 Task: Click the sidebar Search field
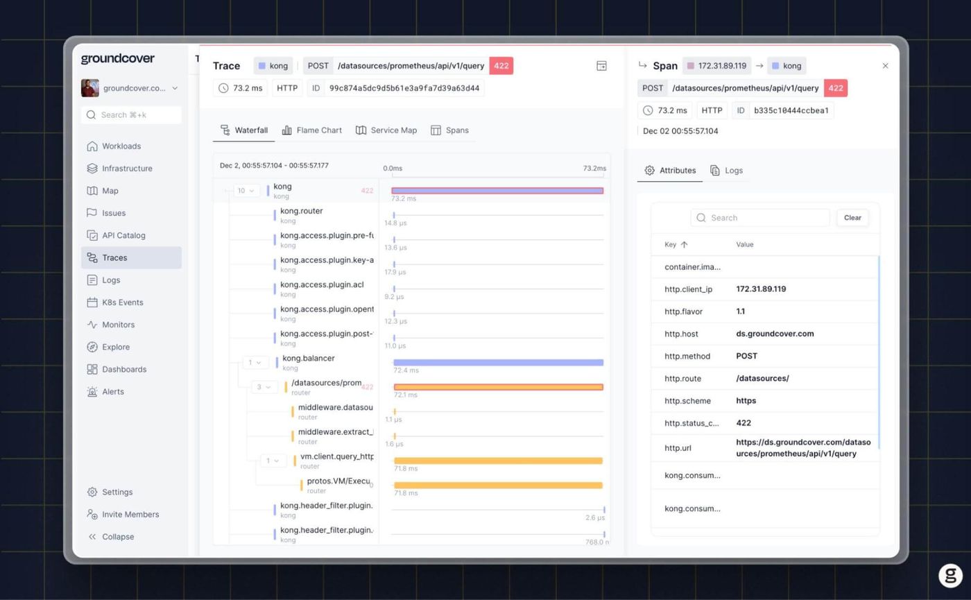click(x=131, y=115)
